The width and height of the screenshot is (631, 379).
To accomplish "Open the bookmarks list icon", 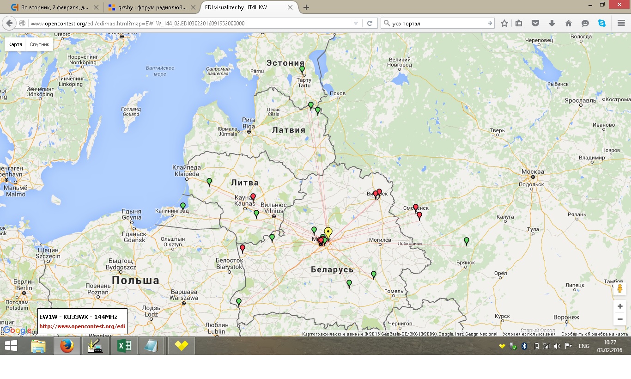I will pos(519,23).
